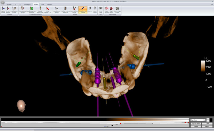Select Sezione Taglia Modello tool
The height and width of the screenshot is (131, 214).
point(117,10)
